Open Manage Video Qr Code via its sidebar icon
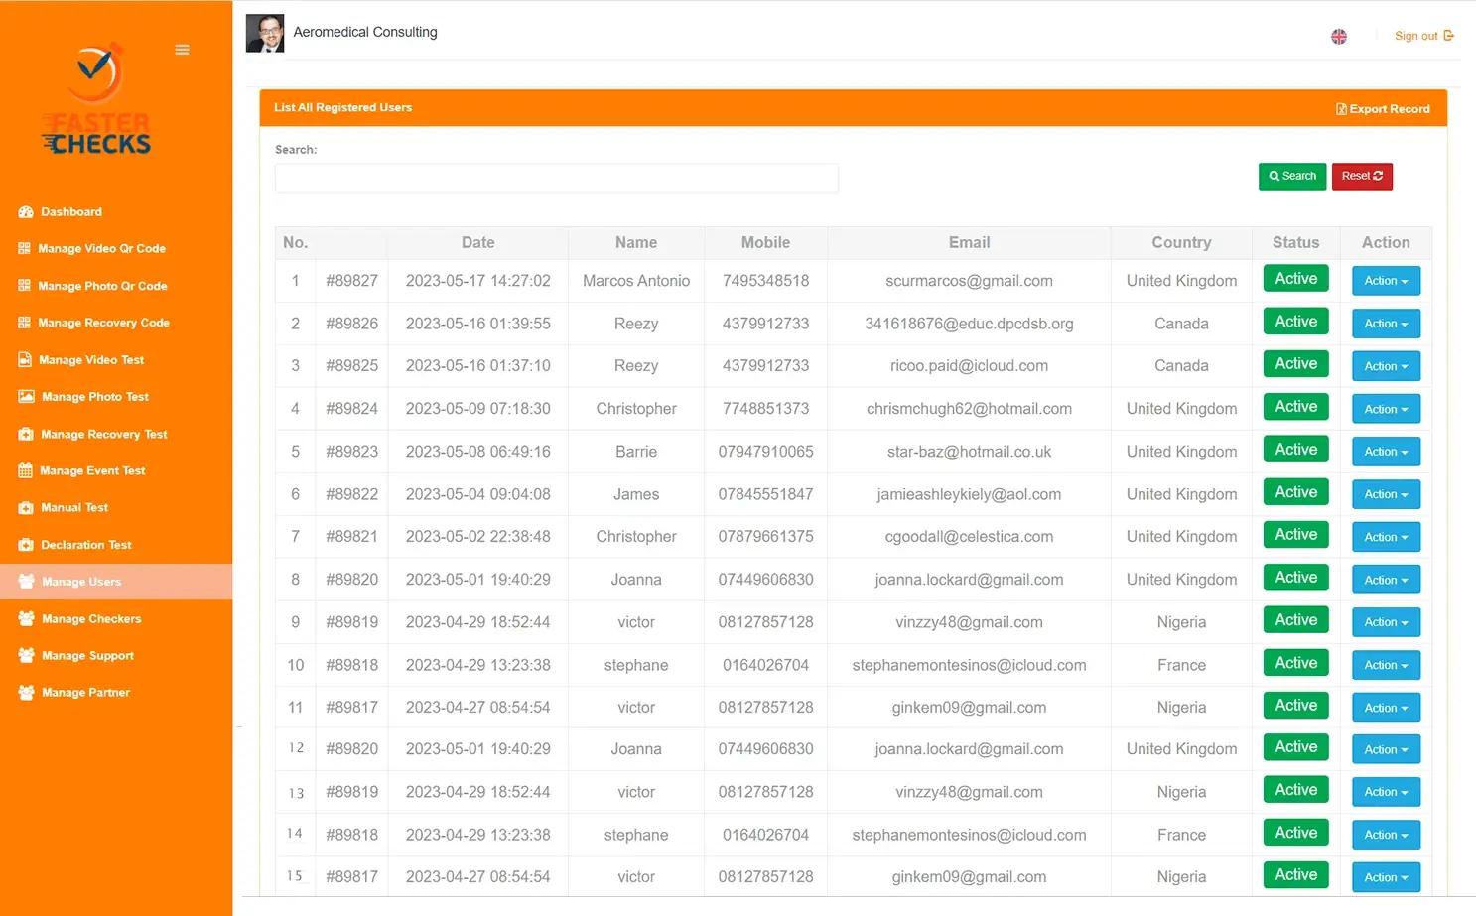Image resolution: width=1476 pixels, height=916 pixels. pyautogui.click(x=24, y=248)
